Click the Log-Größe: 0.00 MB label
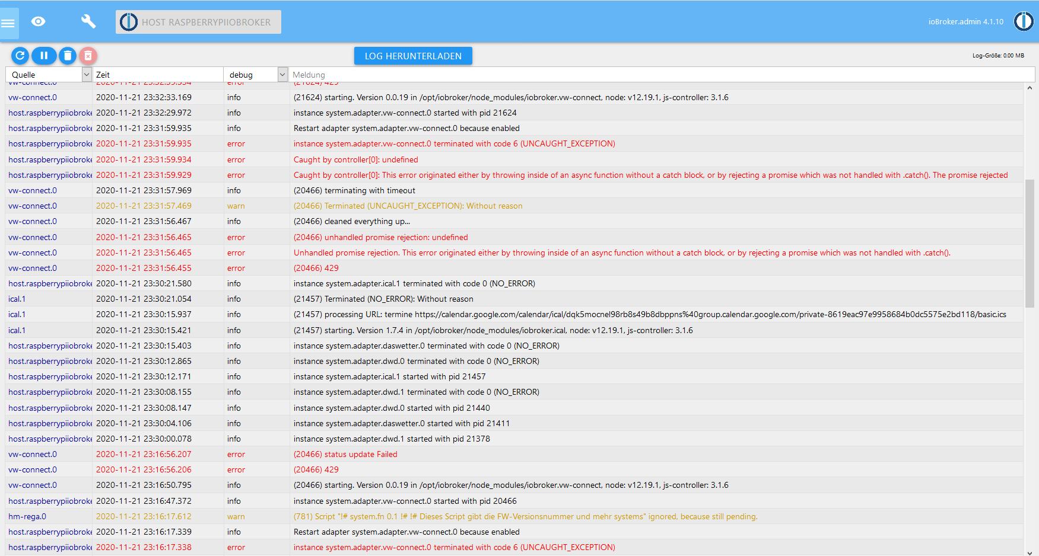The height and width of the screenshot is (556, 1039). point(998,56)
